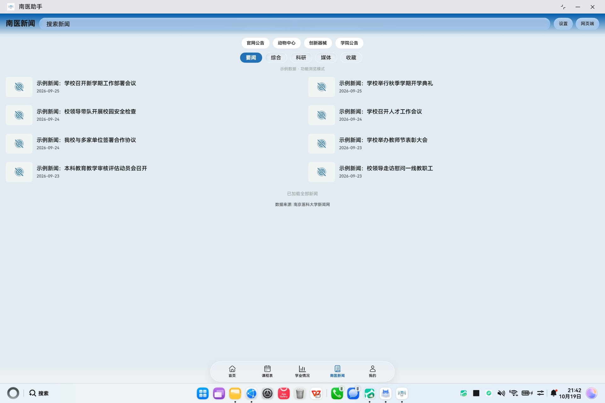Select the 创新器械 source chip

pos(318,43)
